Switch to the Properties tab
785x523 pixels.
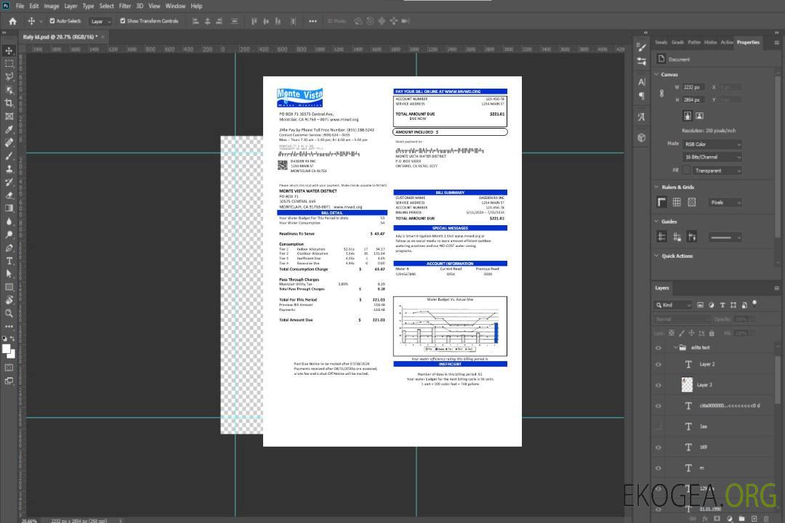coord(748,43)
